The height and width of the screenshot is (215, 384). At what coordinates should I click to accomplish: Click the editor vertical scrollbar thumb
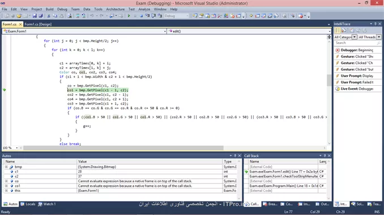pyautogui.click(x=329, y=80)
